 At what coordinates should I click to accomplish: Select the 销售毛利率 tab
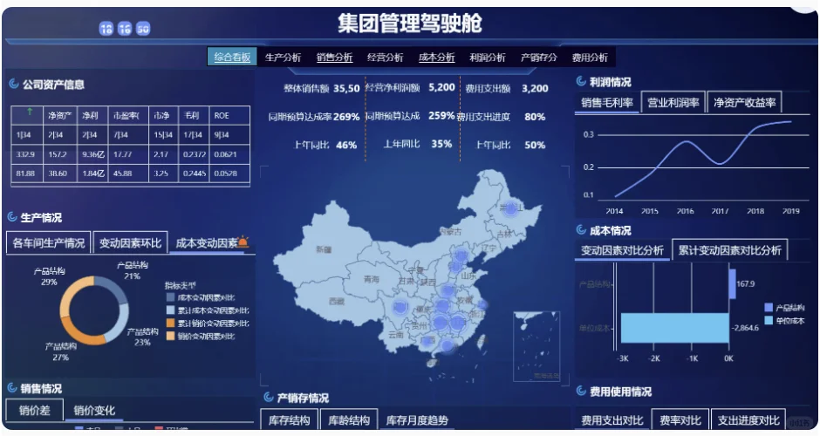pyautogui.click(x=607, y=103)
